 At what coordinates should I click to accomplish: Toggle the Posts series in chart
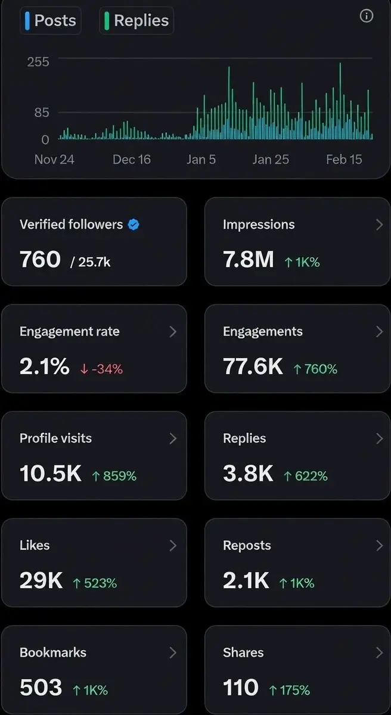tap(51, 20)
